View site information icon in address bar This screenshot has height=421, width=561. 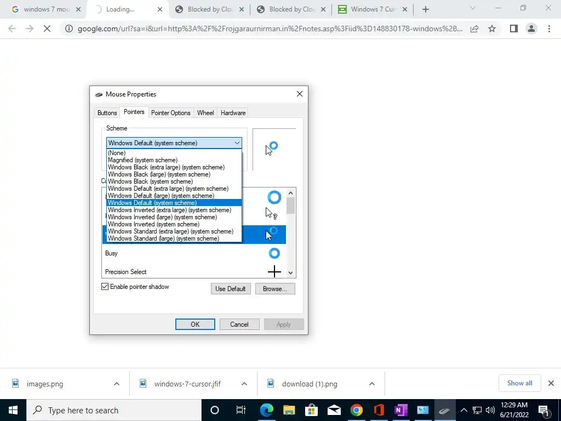pos(68,29)
